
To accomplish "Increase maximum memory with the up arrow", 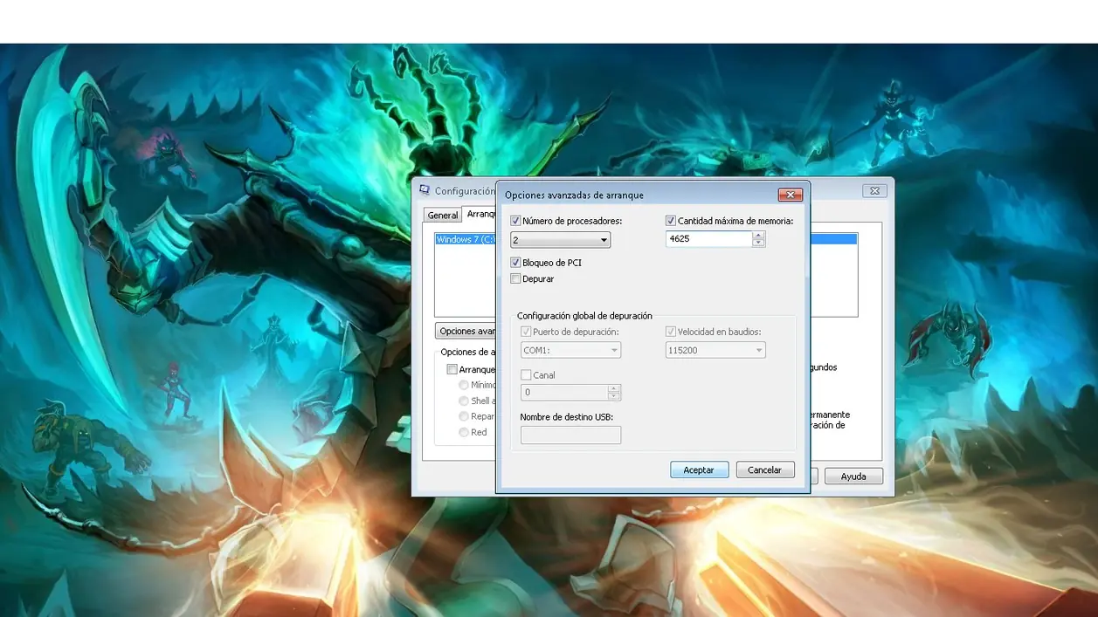I will pos(758,235).
